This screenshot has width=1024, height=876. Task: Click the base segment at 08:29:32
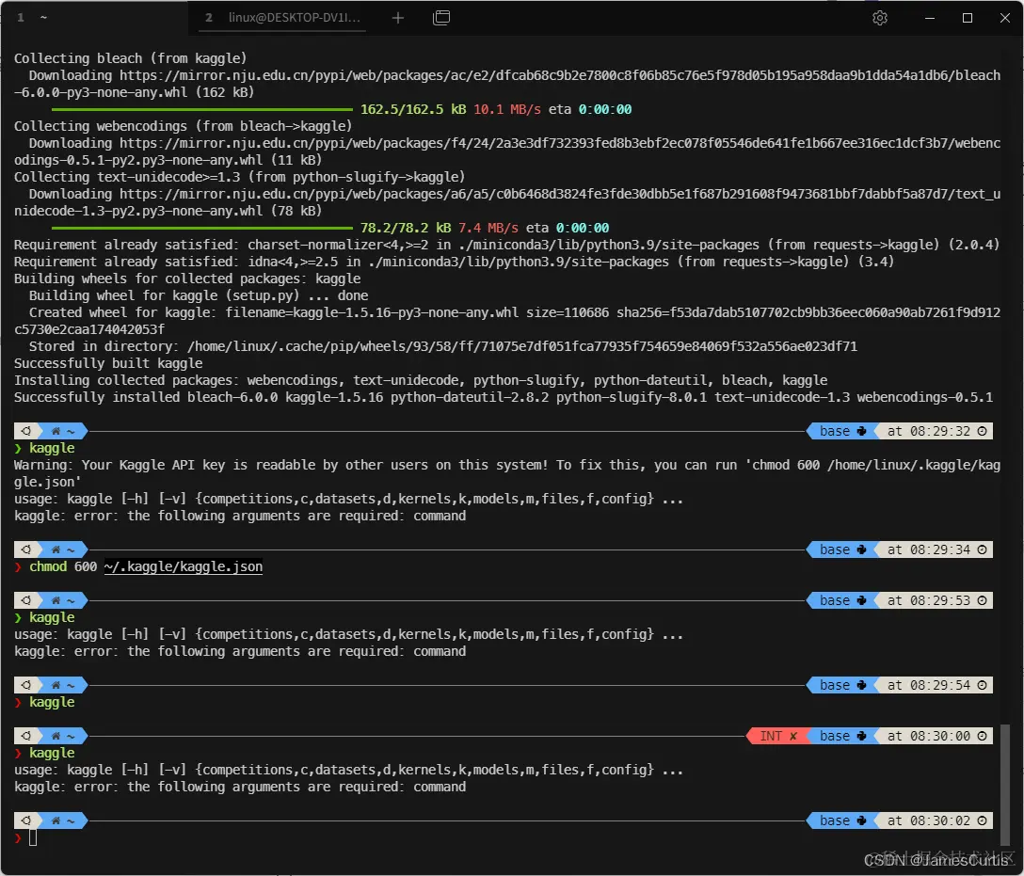841,431
